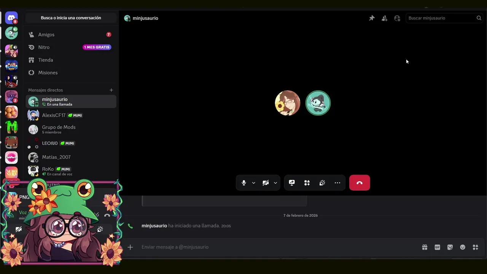Click minjusaurio title in chat header

[145, 18]
